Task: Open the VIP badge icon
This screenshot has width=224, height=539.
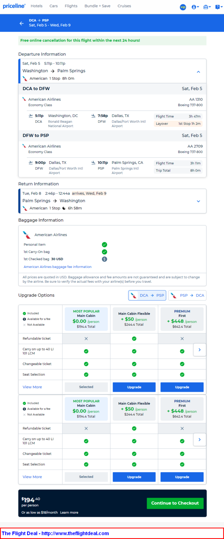Action: click(183, 7)
